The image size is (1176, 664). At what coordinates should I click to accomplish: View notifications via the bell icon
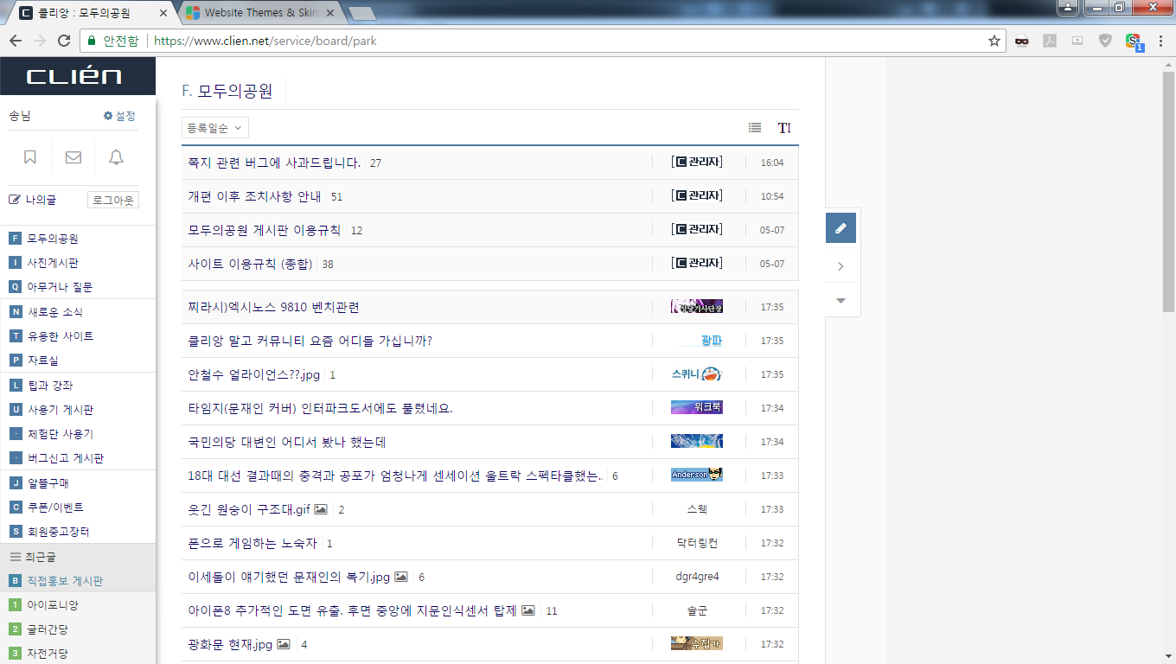(115, 157)
